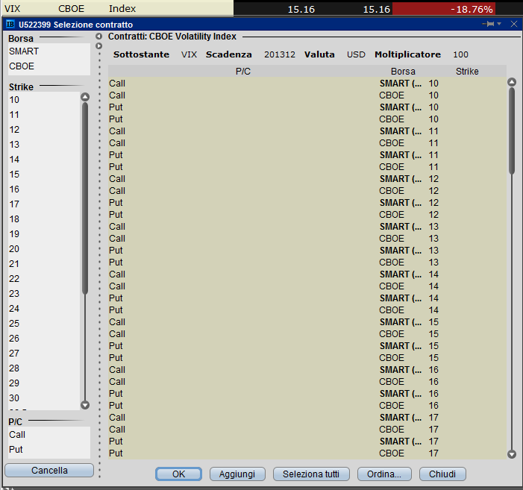Open the Ordina... sort options
523x490 pixels.
[x=384, y=474]
